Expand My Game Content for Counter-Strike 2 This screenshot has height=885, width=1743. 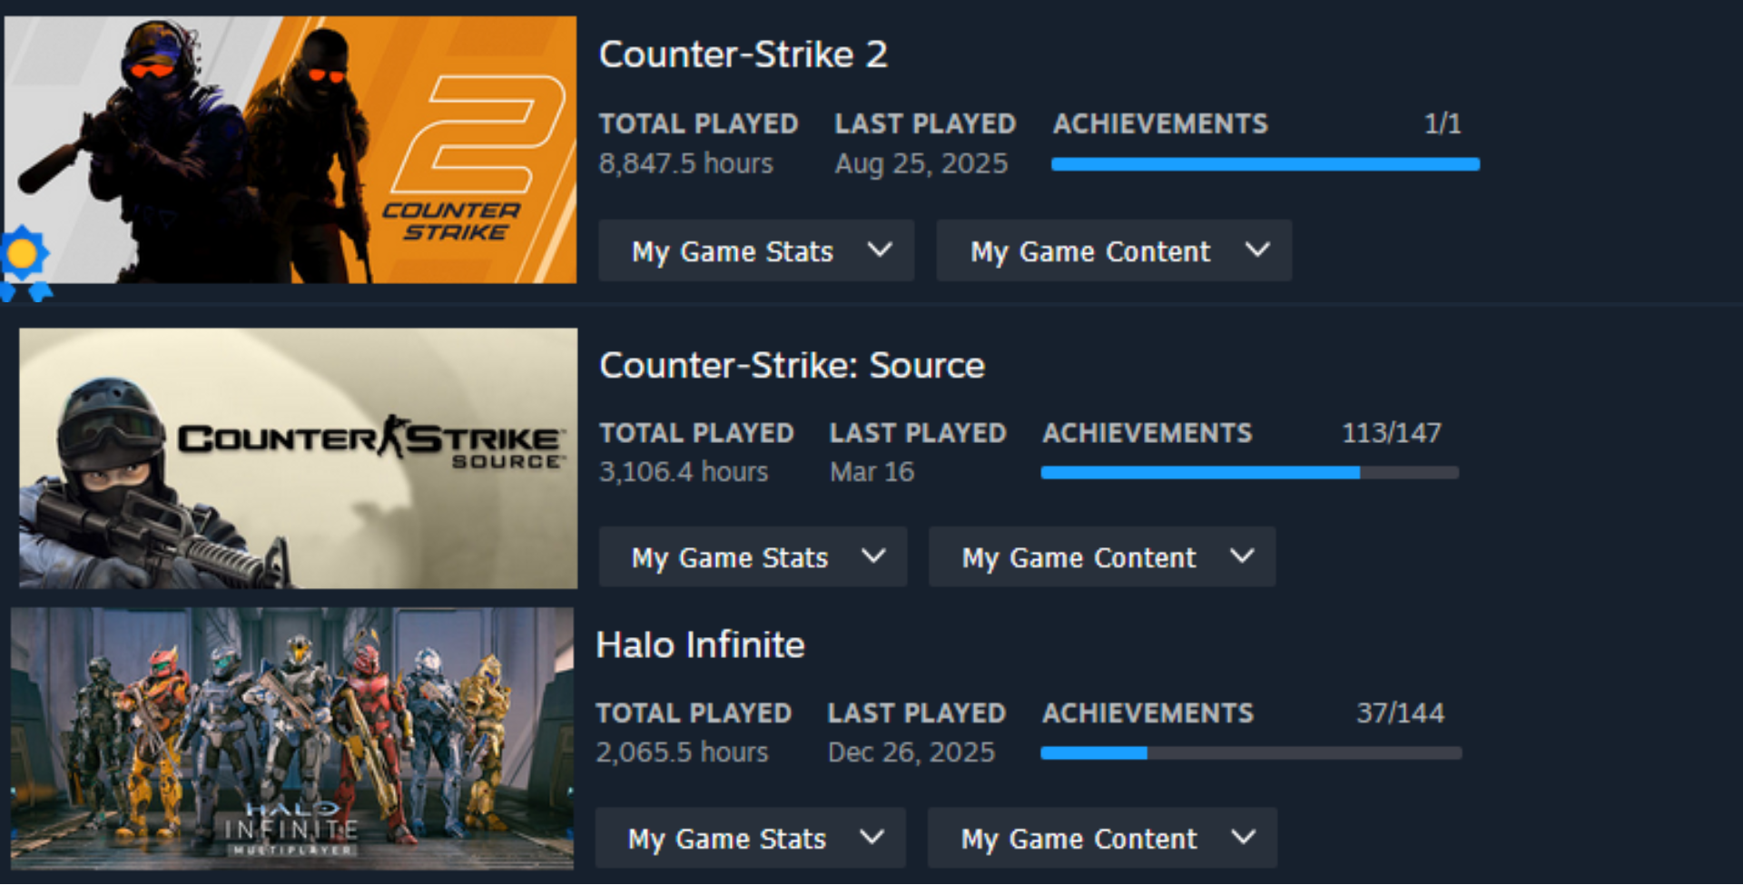(x=1114, y=251)
